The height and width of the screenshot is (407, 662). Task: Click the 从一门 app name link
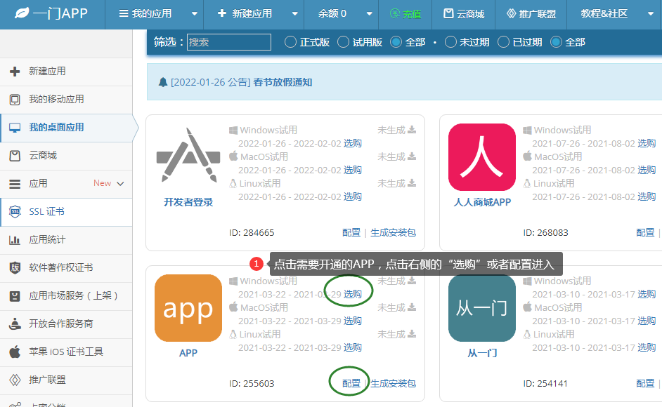click(482, 353)
